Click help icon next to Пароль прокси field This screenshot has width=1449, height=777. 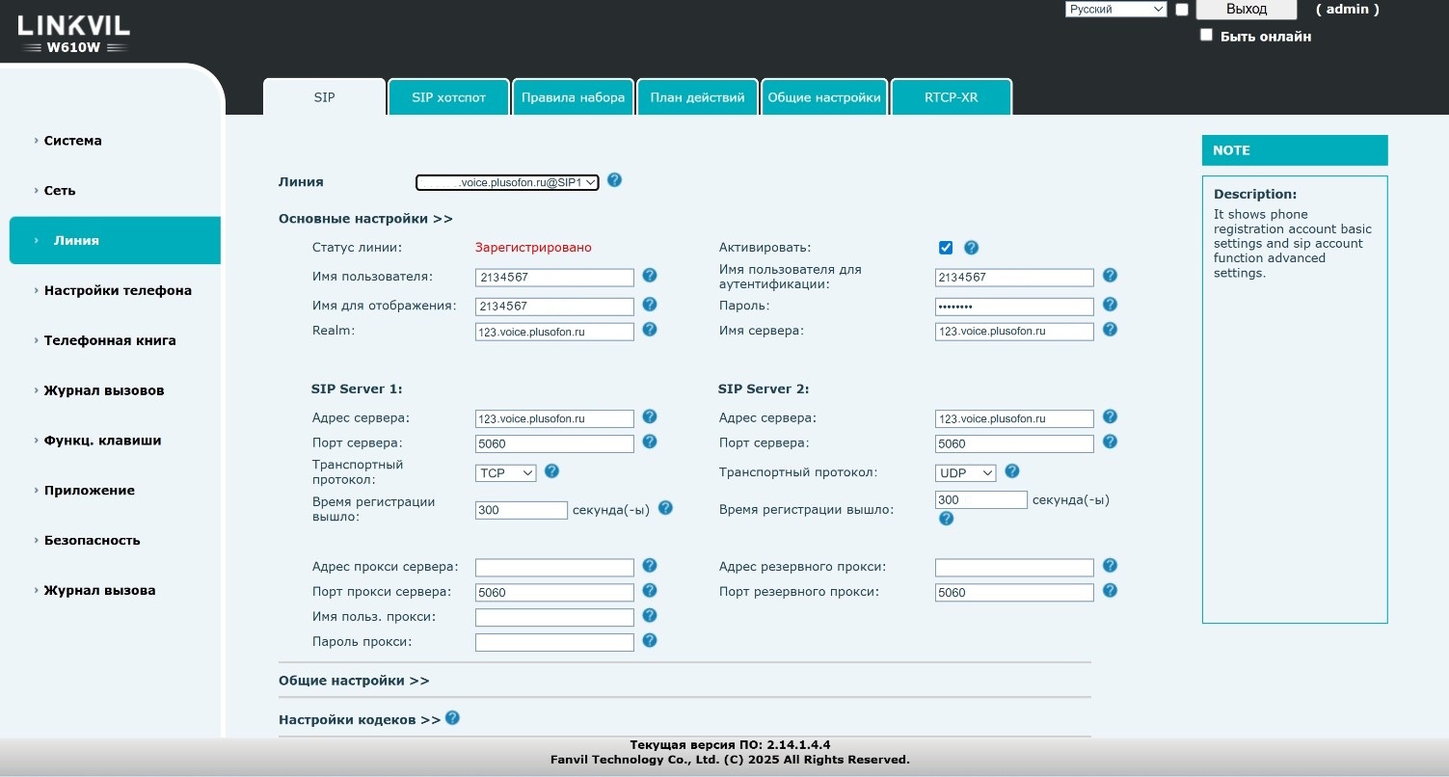pos(650,640)
